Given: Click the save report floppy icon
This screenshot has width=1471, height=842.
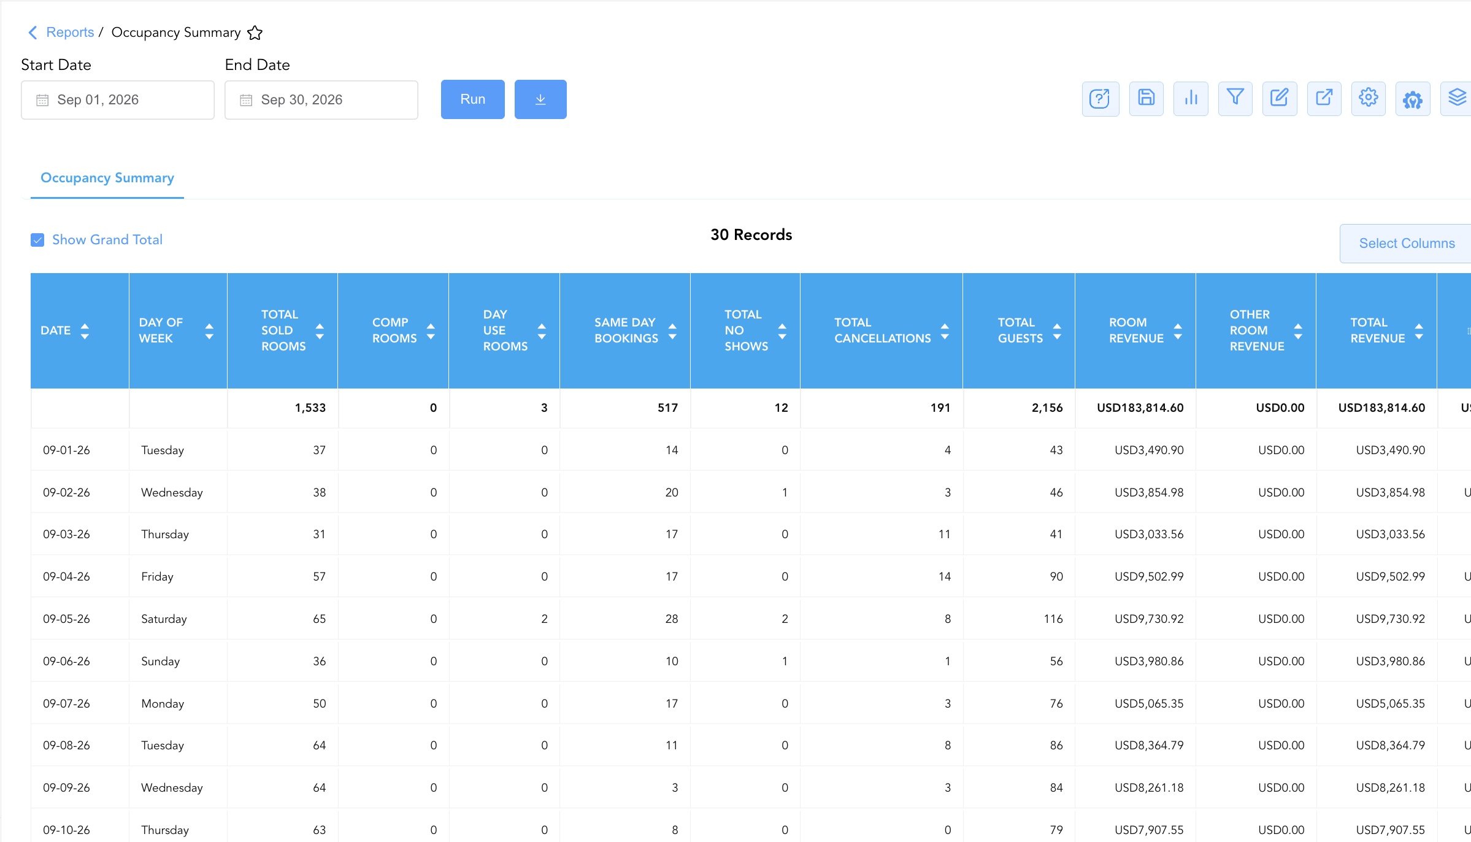Looking at the screenshot, I should [x=1146, y=99].
